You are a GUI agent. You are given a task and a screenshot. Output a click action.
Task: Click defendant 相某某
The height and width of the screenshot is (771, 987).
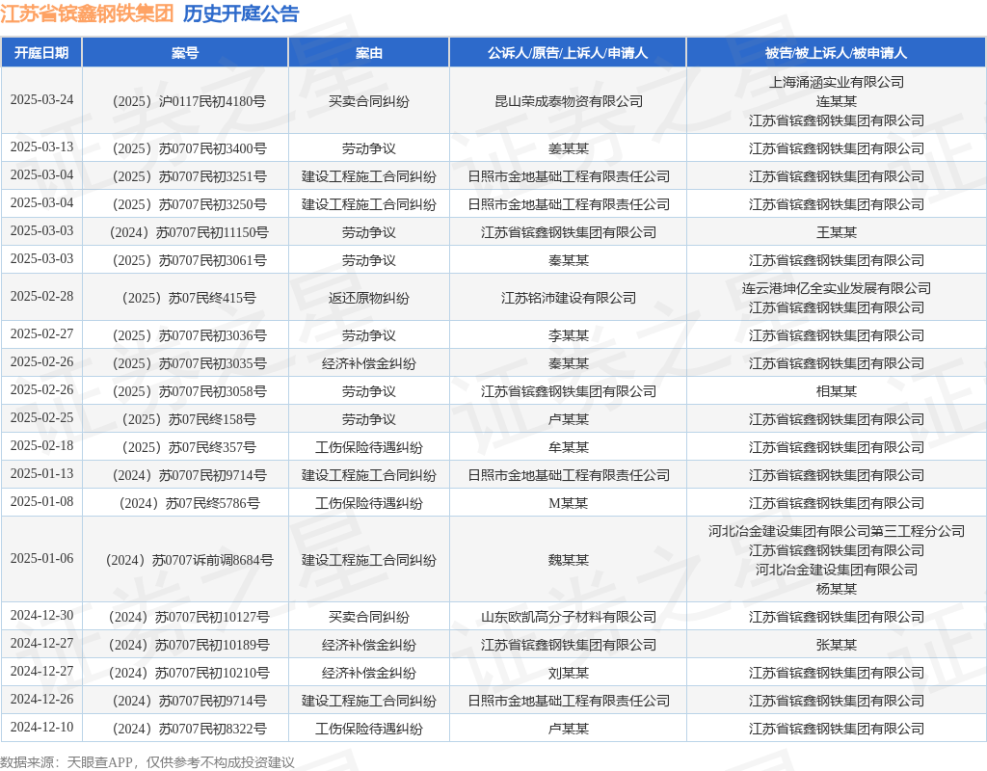tap(836, 391)
